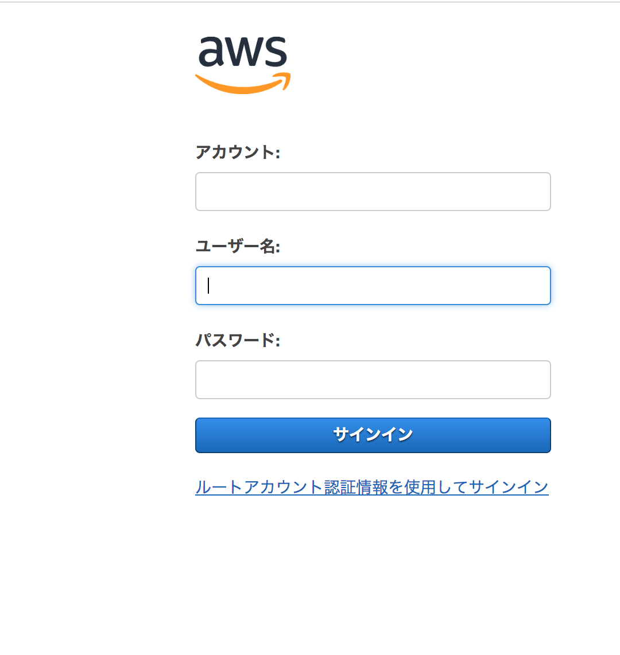Click the AWS logo
This screenshot has width=620, height=655.
click(x=243, y=64)
